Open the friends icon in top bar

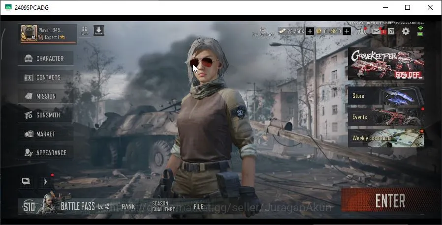click(x=362, y=31)
